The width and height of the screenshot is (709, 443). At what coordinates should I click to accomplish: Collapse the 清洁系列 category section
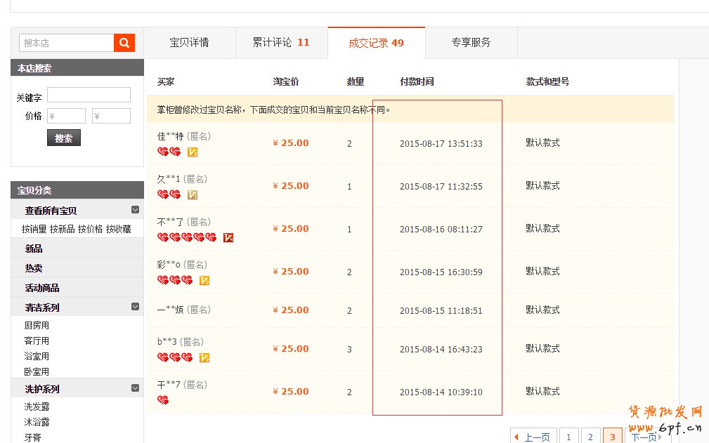[135, 307]
